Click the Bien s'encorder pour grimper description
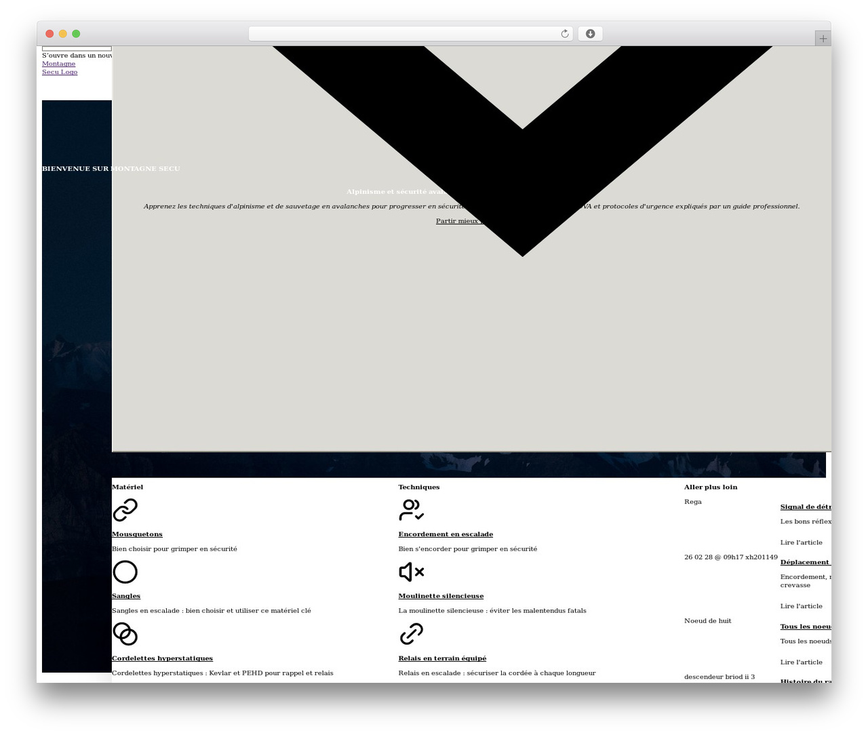868x735 pixels. [468, 549]
